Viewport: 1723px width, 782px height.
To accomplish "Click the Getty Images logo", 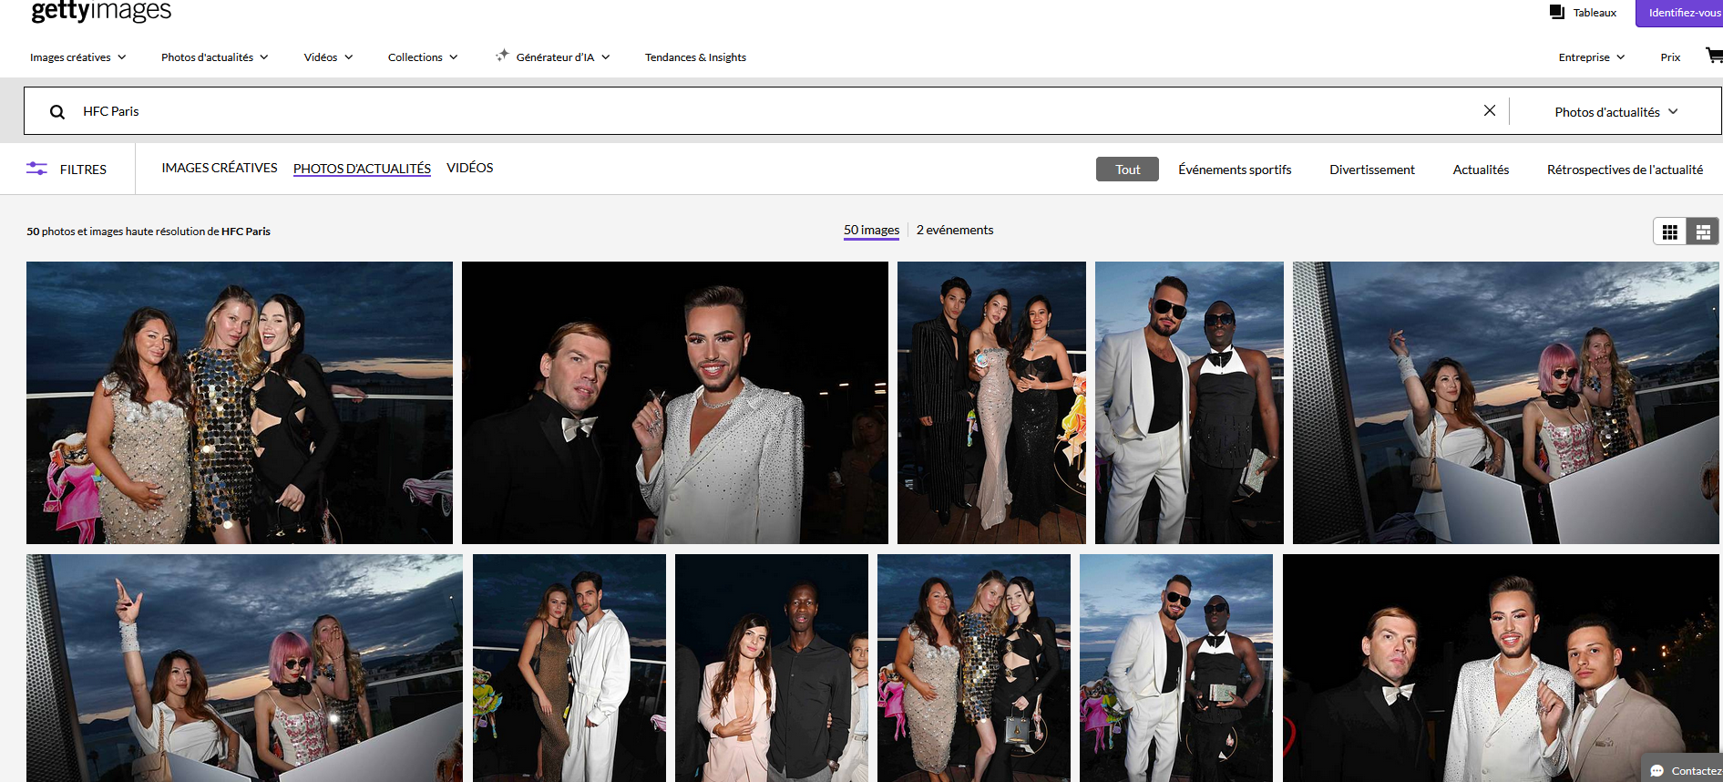I will pyautogui.click(x=101, y=11).
